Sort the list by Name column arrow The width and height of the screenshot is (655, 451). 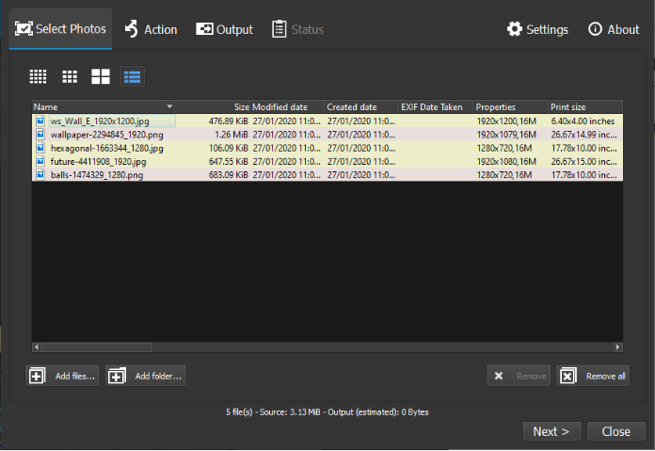click(x=169, y=107)
